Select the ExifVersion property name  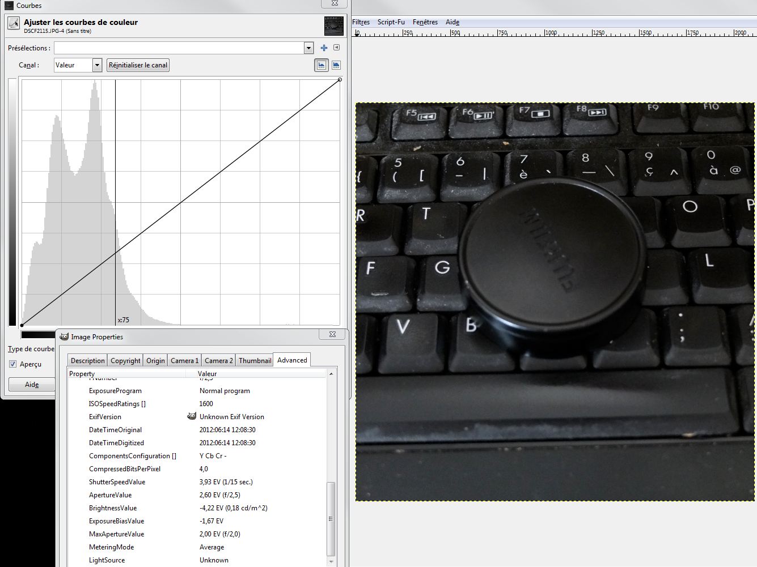(105, 417)
